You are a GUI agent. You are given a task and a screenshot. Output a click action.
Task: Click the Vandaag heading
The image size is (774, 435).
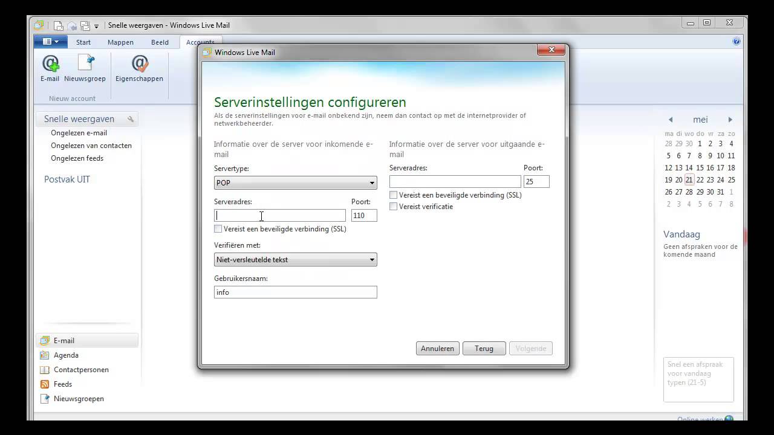(681, 234)
